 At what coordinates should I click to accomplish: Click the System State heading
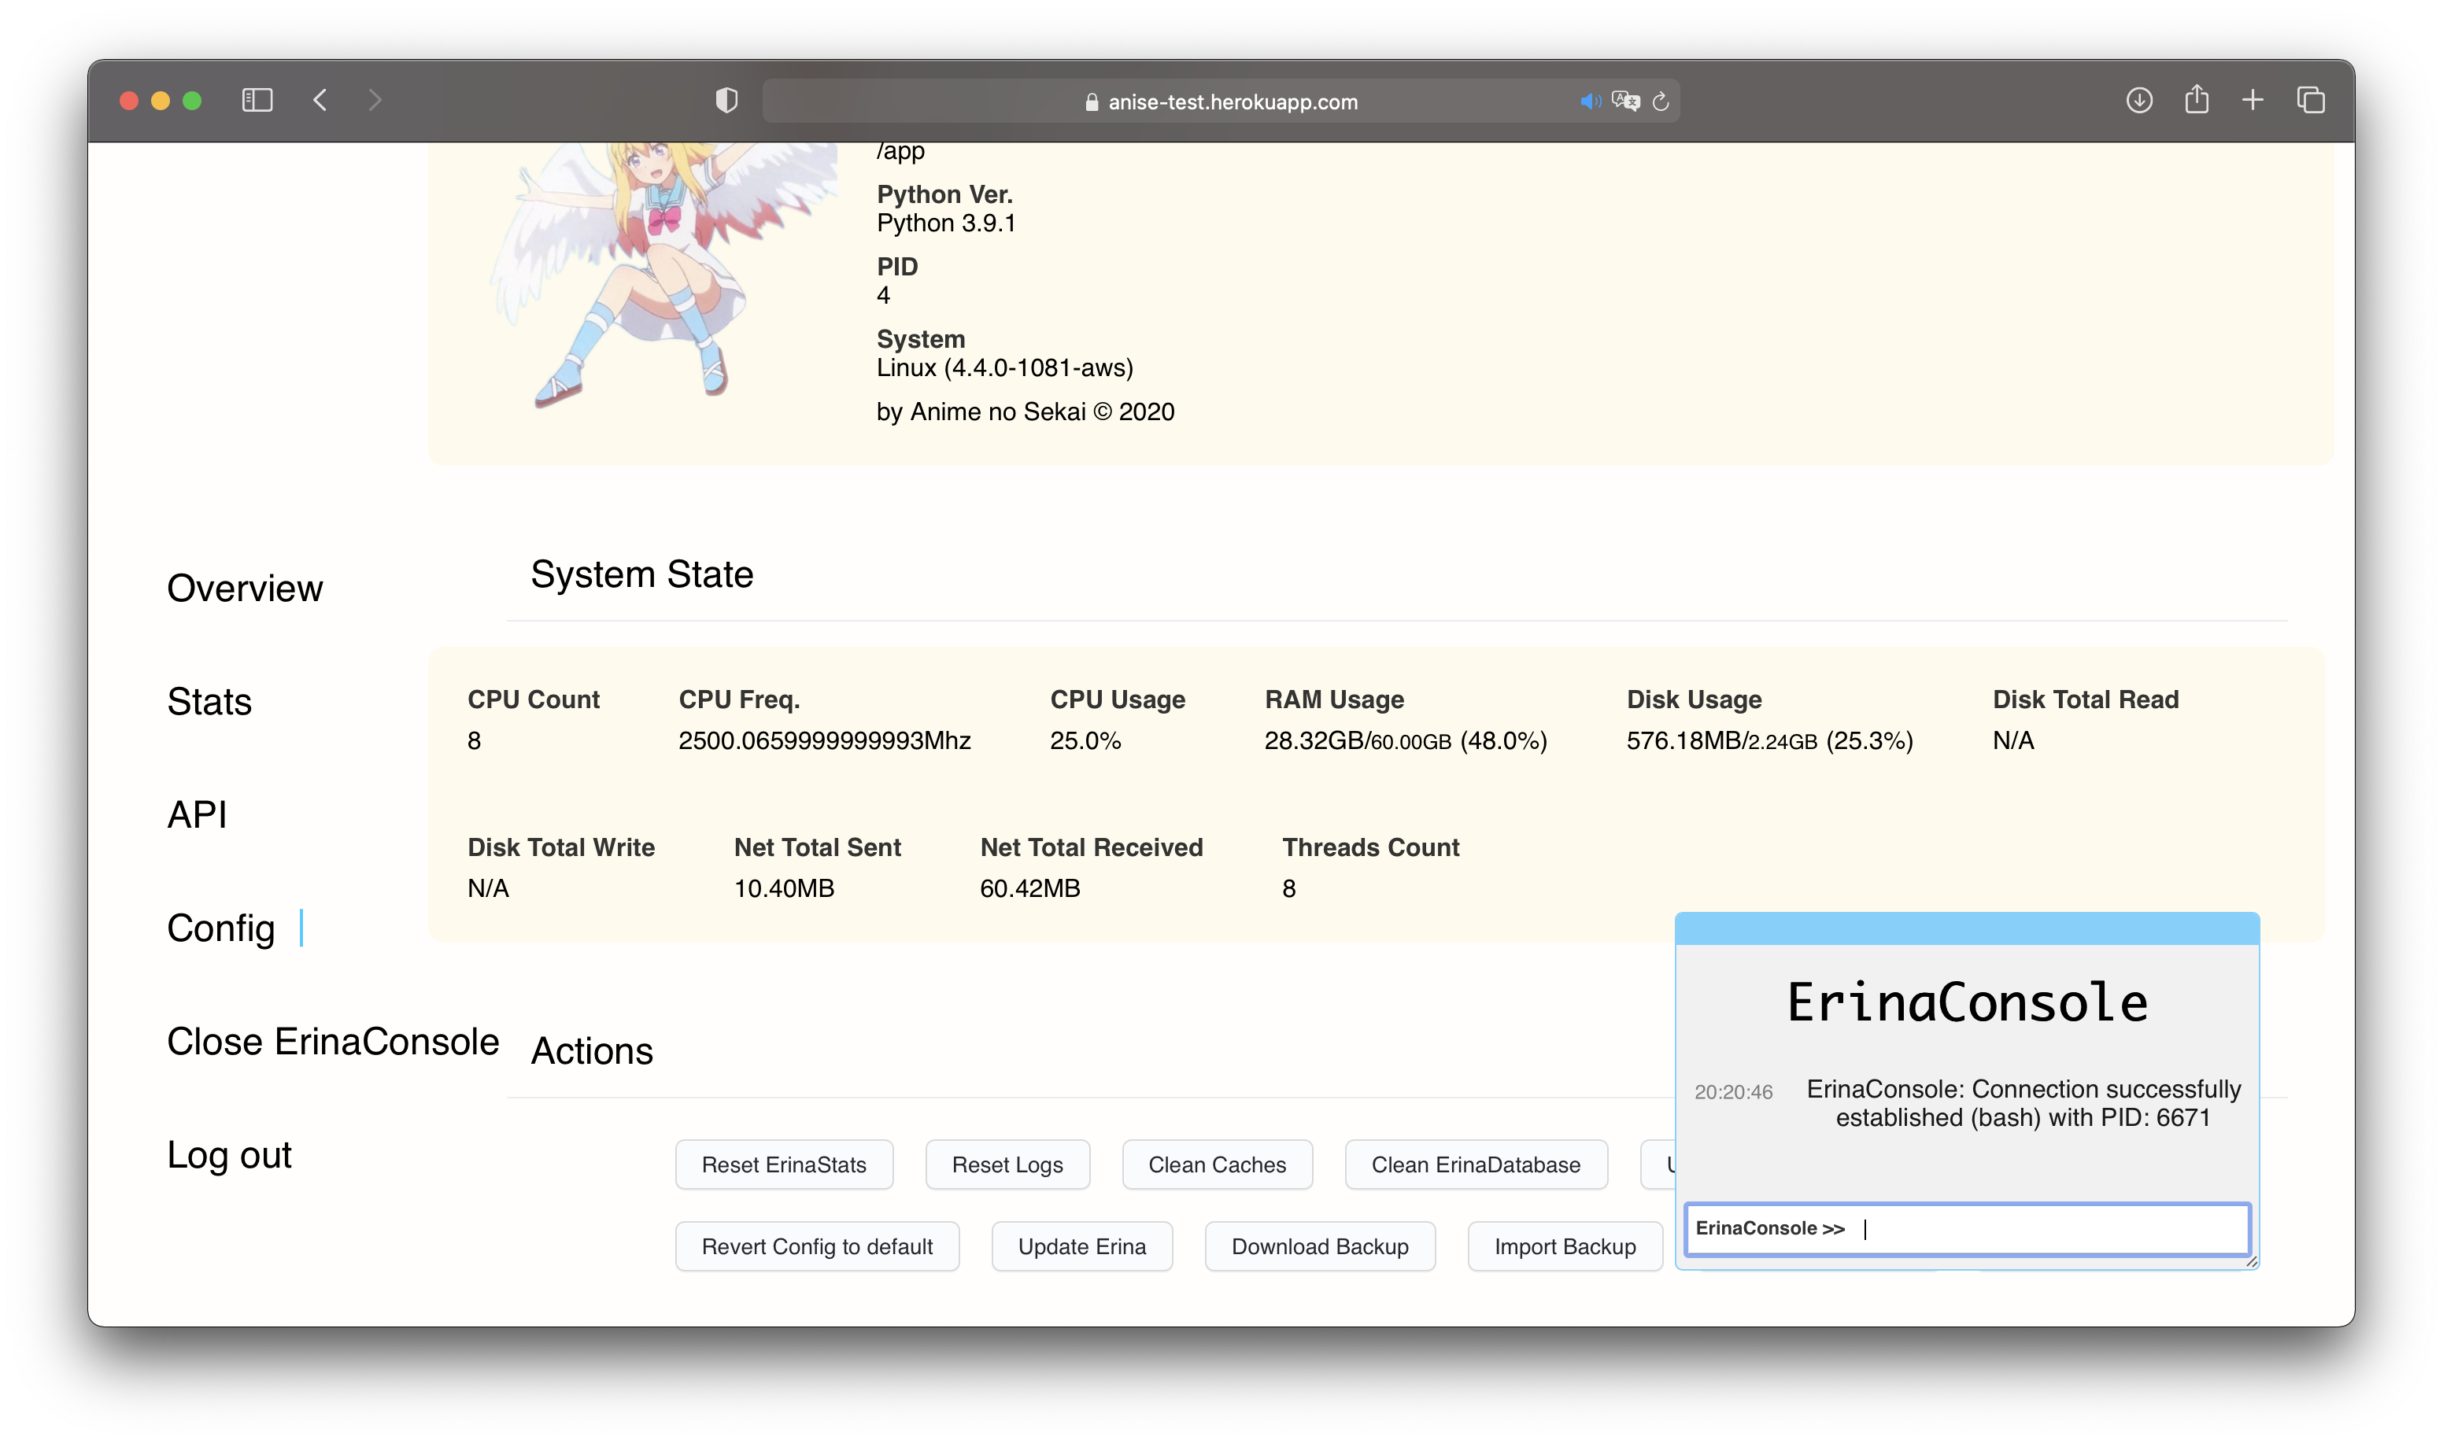(x=642, y=574)
